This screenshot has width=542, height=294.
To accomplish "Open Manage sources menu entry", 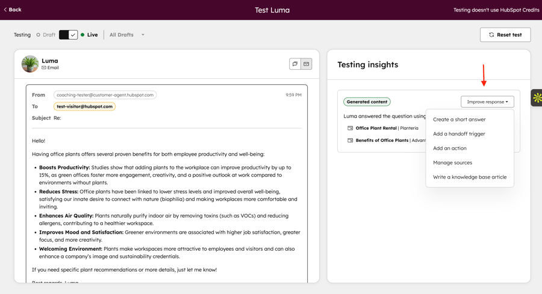I will click(x=452, y=163).
